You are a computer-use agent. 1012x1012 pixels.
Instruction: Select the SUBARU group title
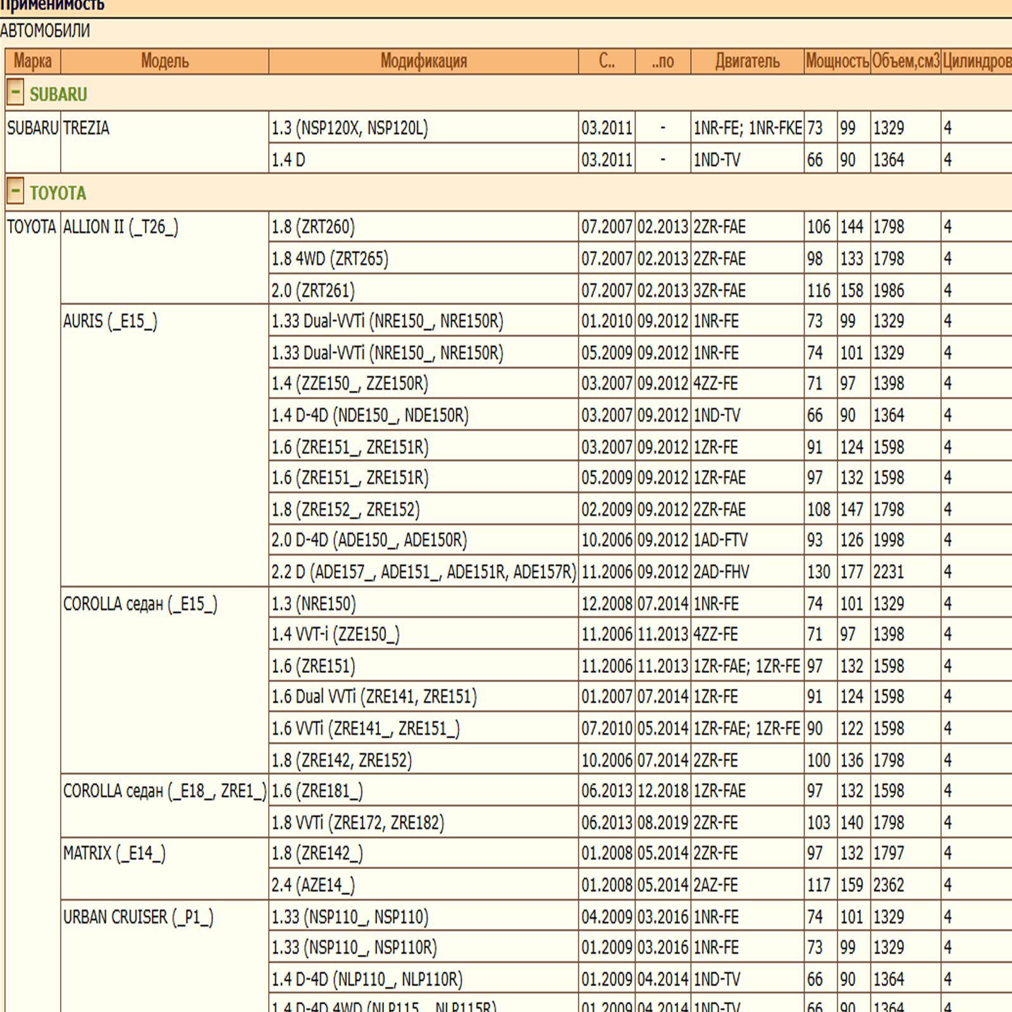coord(58,94)
